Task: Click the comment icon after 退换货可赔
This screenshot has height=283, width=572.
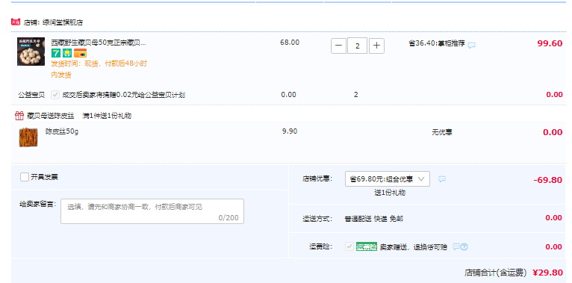Action: tap(456, 247)
